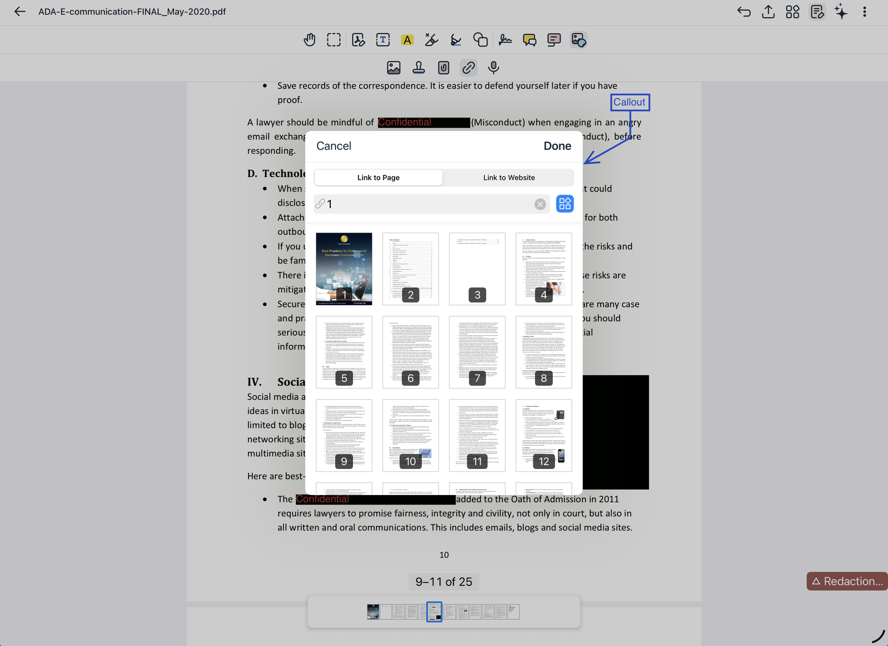
Task: Select the marquee selection tool
Action: (334, 40)
